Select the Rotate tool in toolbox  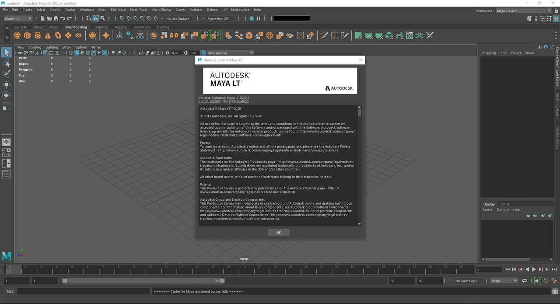coord(6,95)
